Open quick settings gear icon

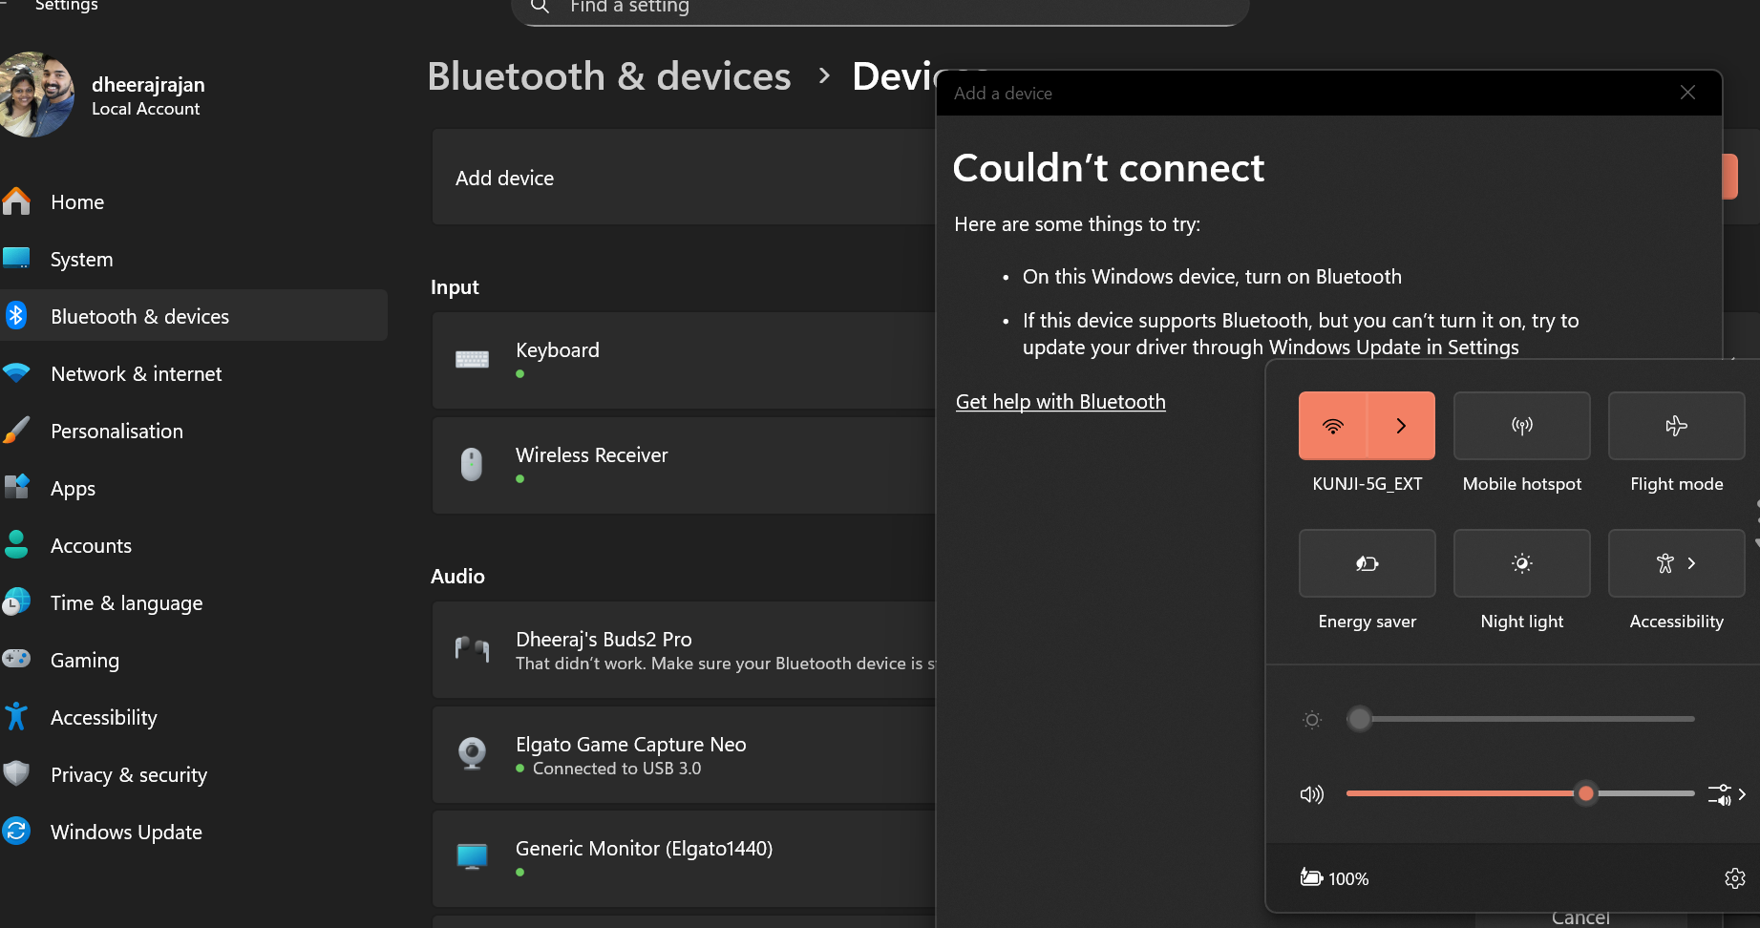[1735, 878]
